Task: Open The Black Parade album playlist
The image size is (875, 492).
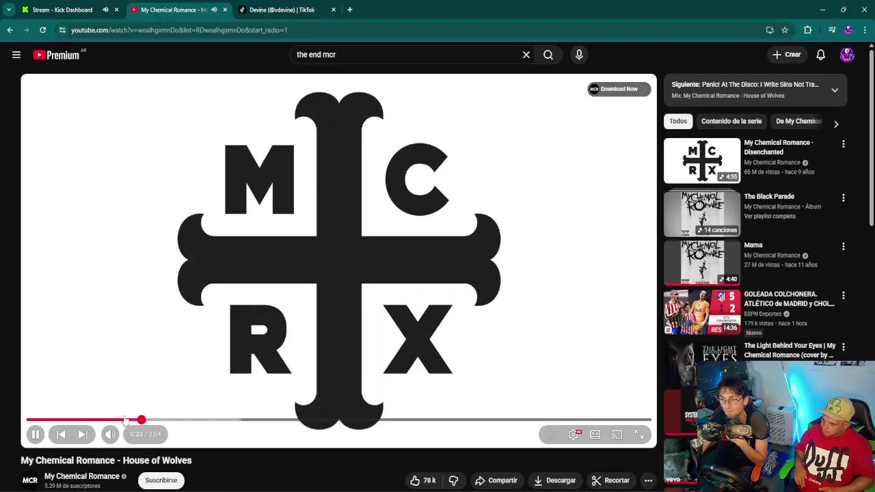Action: (702, 213)
